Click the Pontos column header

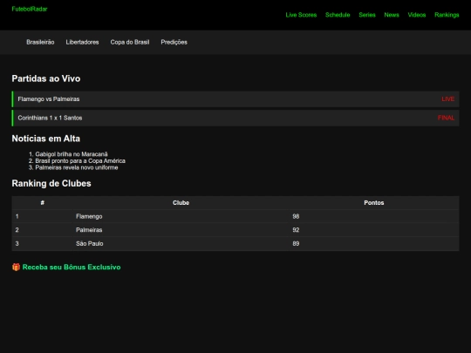[374, 202]
